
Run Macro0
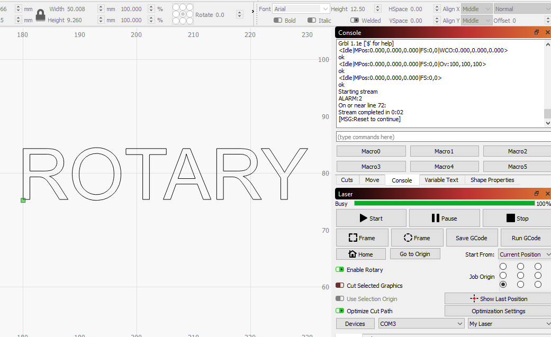[x=371, y=151]
